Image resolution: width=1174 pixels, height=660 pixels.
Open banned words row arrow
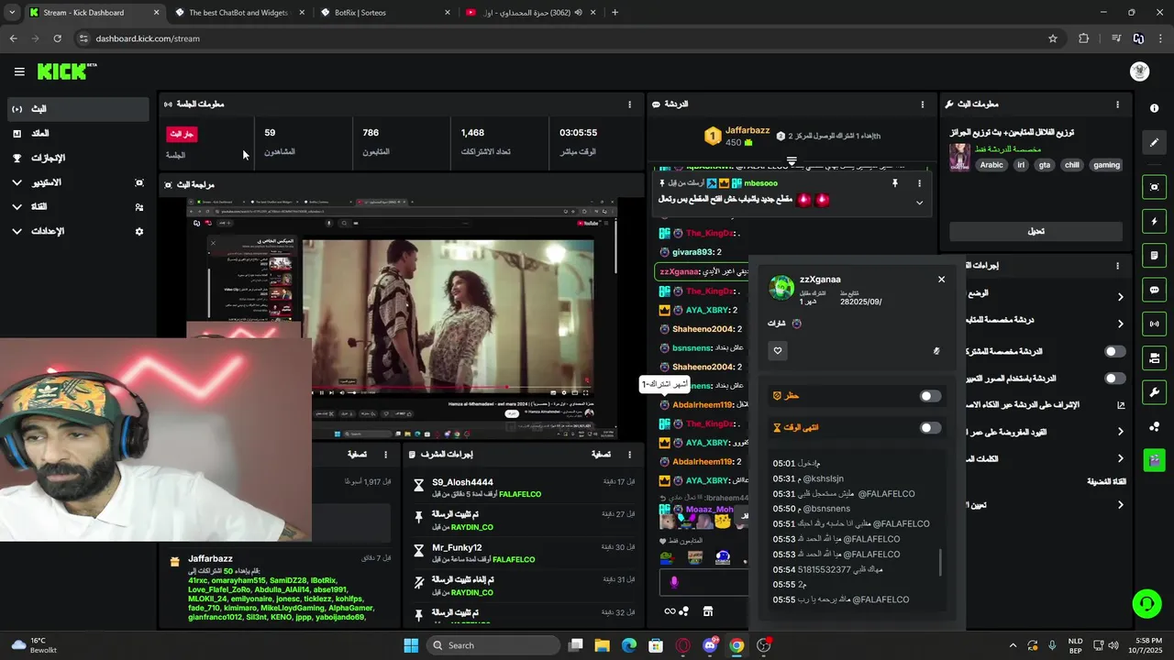1120,458
